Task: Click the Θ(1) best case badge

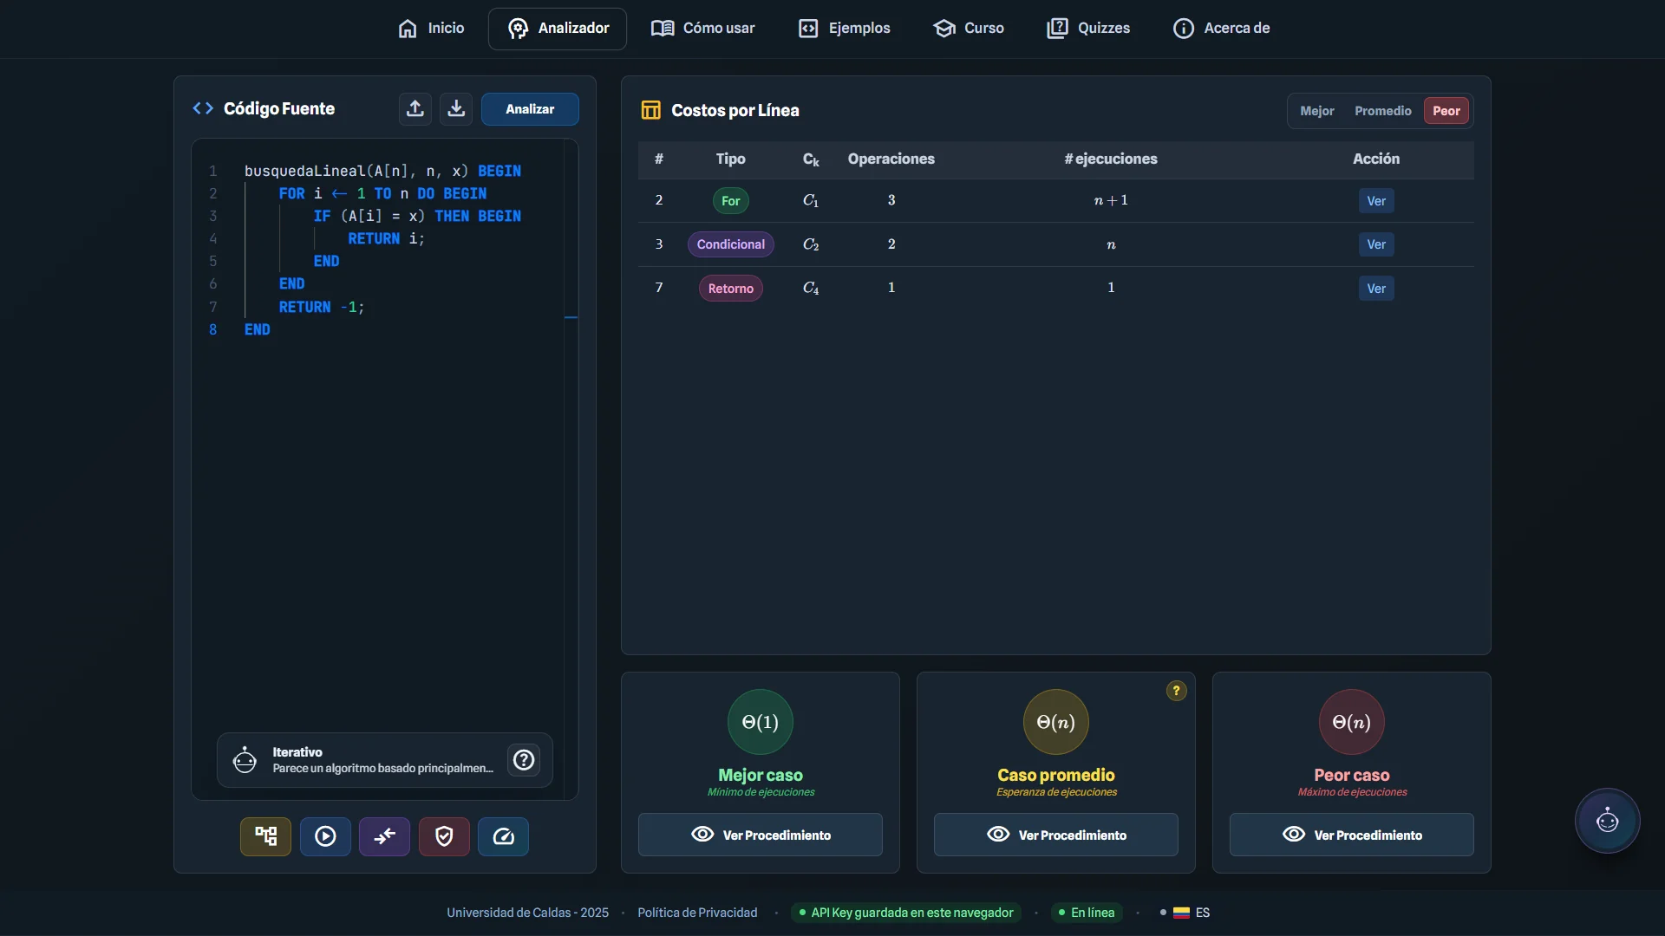Action: [761, 722]
